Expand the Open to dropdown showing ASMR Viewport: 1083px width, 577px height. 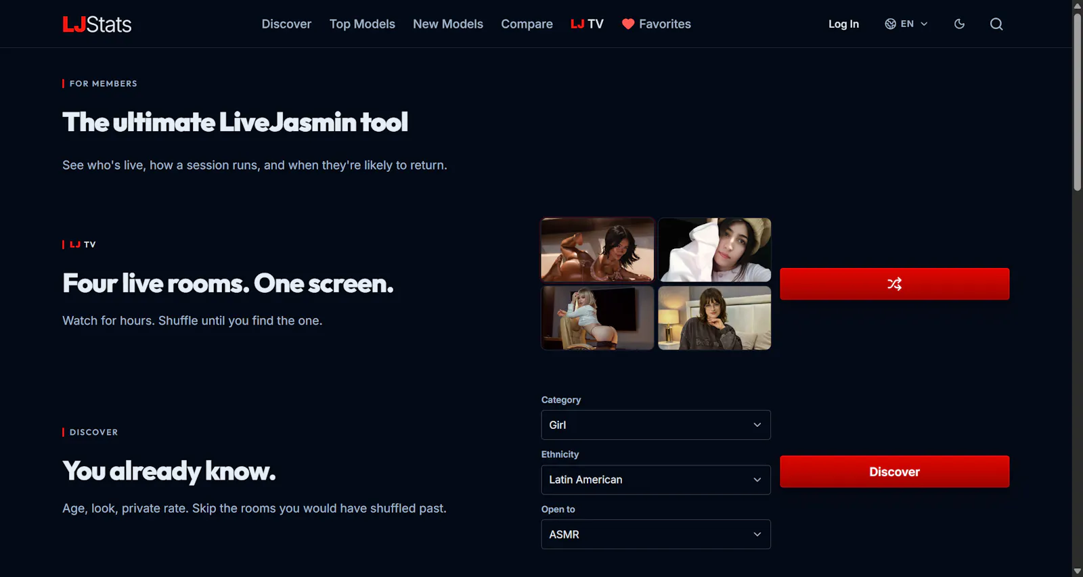[656, 534]
